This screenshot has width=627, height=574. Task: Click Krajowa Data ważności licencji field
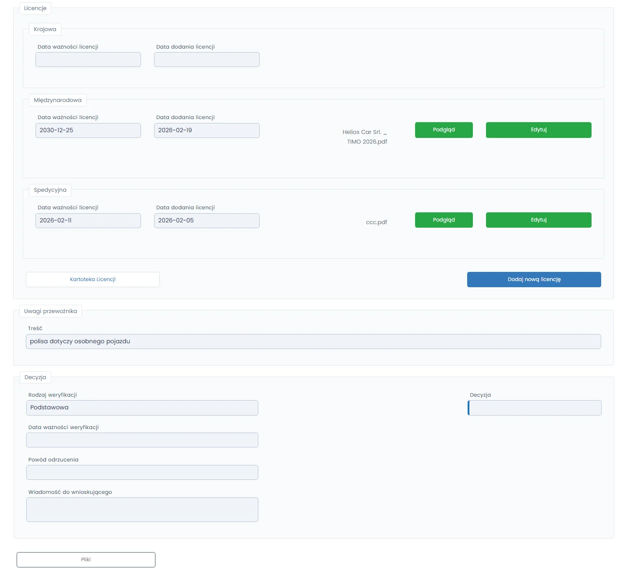tap(88, 60)
